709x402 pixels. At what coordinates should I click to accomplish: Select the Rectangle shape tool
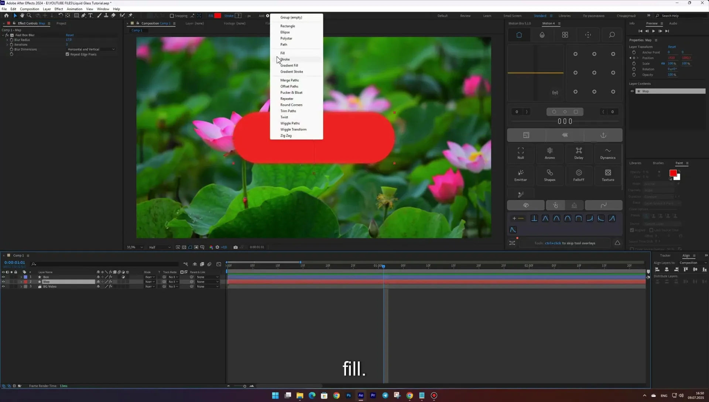pyautogui.click(x=76, y=16)
